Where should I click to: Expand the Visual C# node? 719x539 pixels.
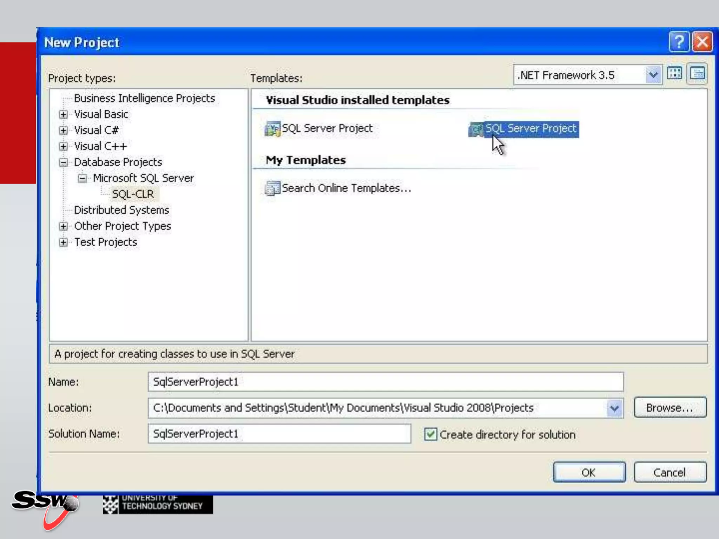click(x=63, y=131)
